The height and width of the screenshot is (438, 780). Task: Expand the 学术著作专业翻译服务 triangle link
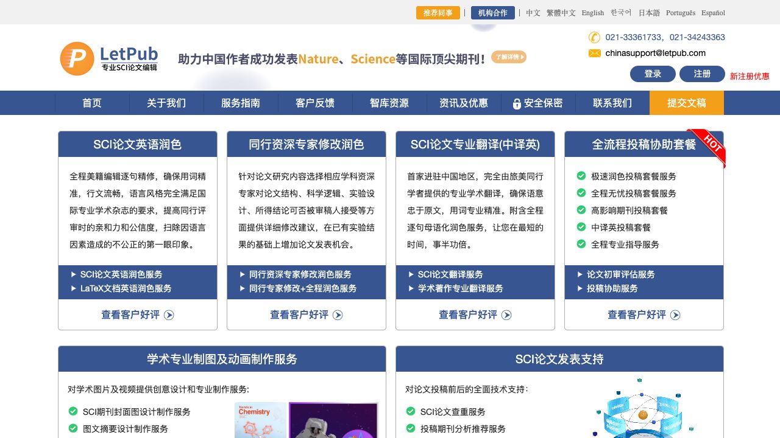(x=411, y=288)
